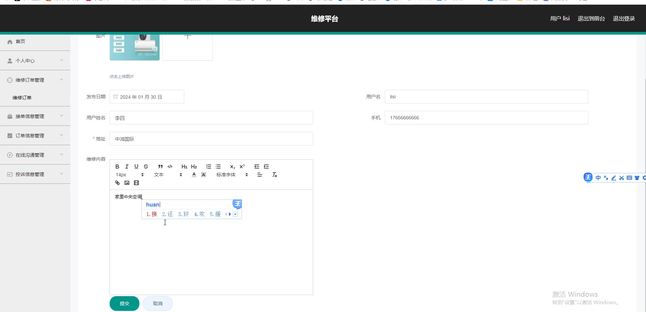The width and height of the screenshot is (646, 312).
Task: Choose IME candidate 5 缓
Action: pyautogui.click(x=215, y=214)
